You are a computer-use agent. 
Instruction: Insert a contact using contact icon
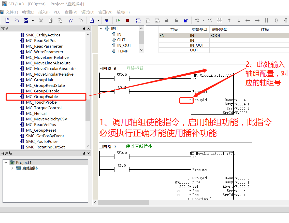pos(267,20)
